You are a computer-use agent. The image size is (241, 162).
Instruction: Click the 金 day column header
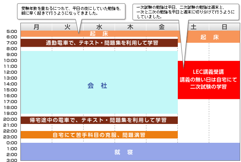[x=162, y=27]
